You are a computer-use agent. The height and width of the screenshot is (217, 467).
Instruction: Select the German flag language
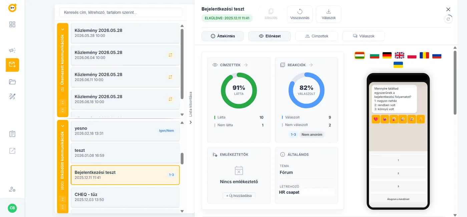[387, 55]
